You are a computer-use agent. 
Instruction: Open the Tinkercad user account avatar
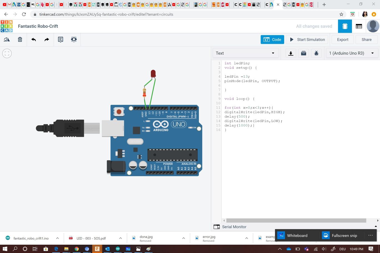point(373,26)
